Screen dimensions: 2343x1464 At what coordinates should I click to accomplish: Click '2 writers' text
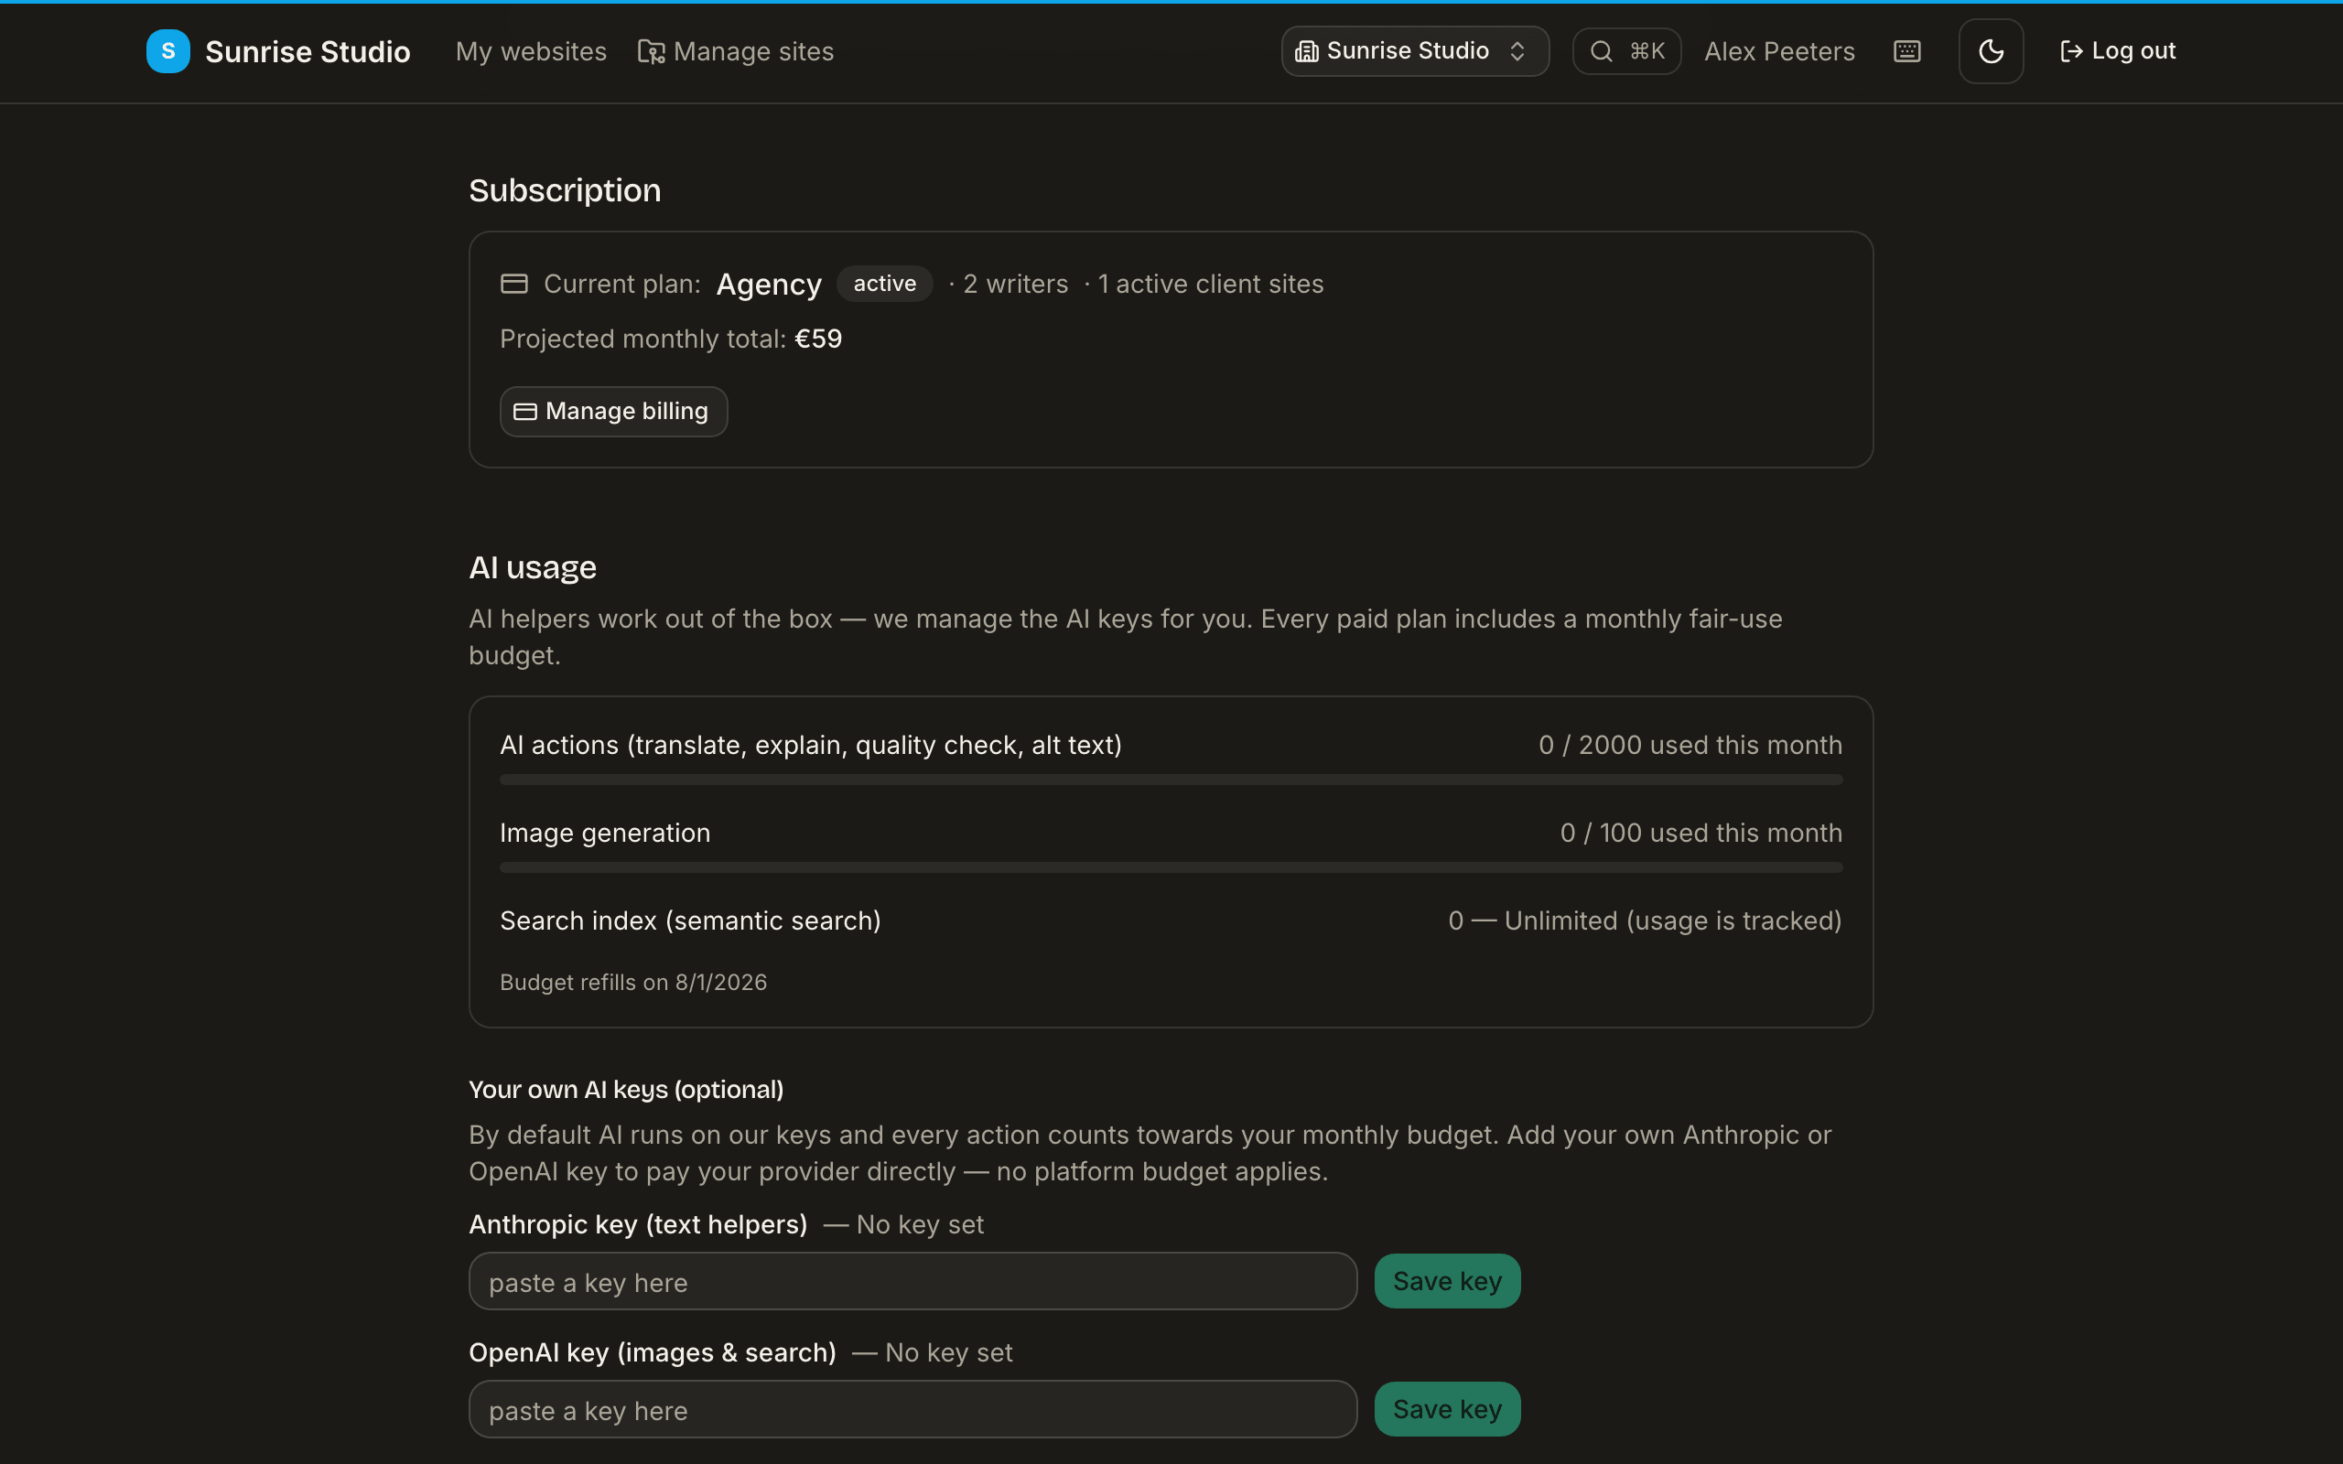[x=1015, y=284]
